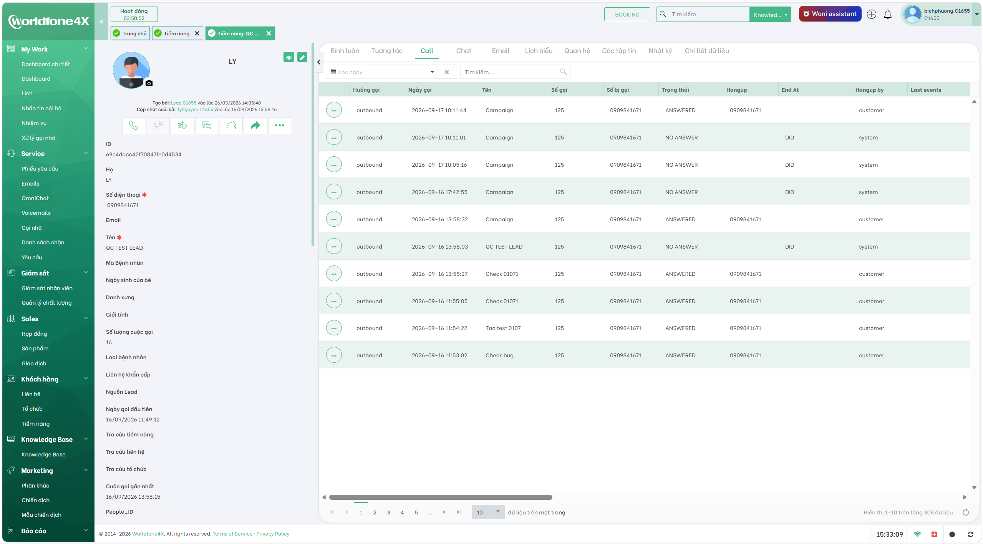Toggle the green eye view icon
Screen dimensions: 983x544
[289, 57]
